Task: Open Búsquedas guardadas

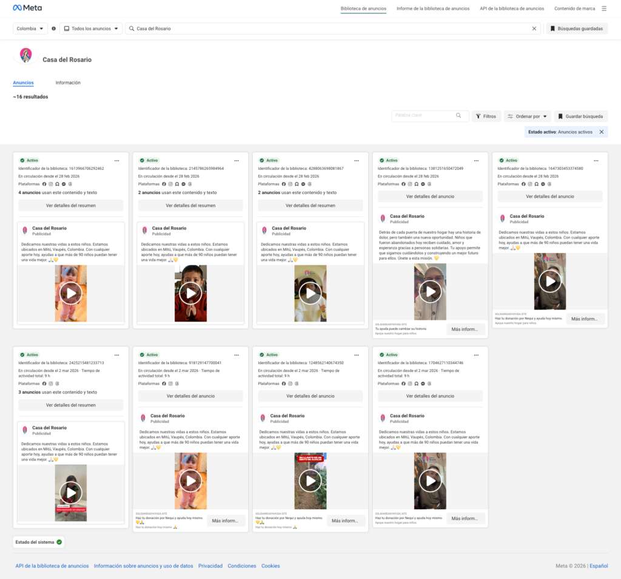Action: point(577,29)
